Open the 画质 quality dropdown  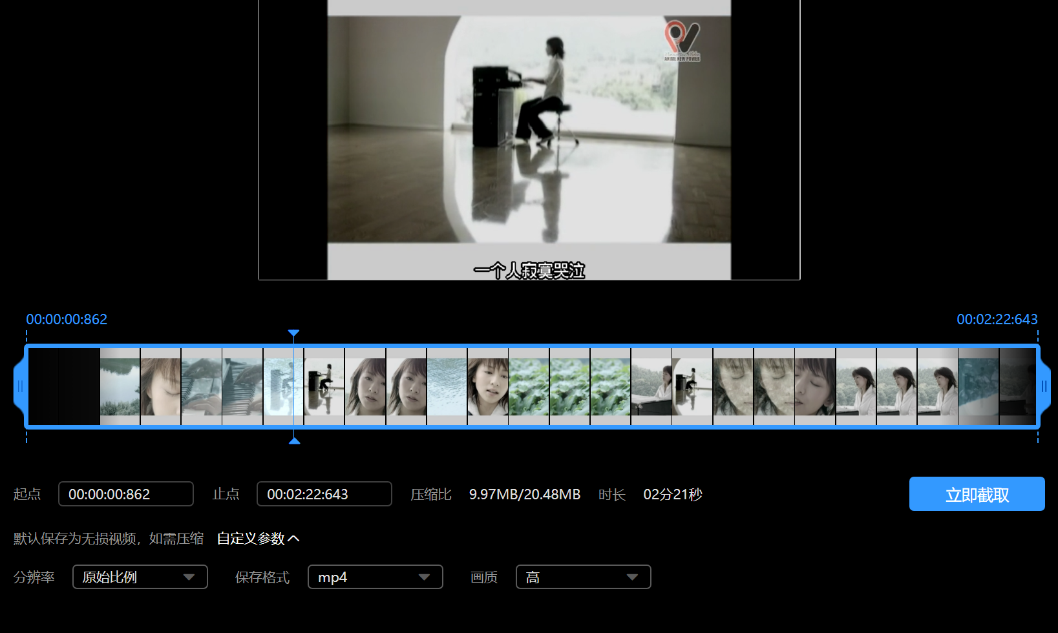[583, 577]
